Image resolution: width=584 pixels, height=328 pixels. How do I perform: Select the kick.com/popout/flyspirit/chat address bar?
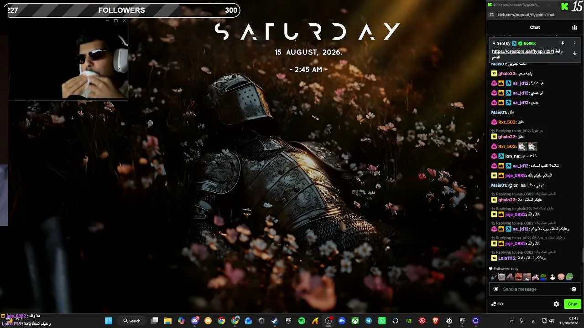pos(526,15)
